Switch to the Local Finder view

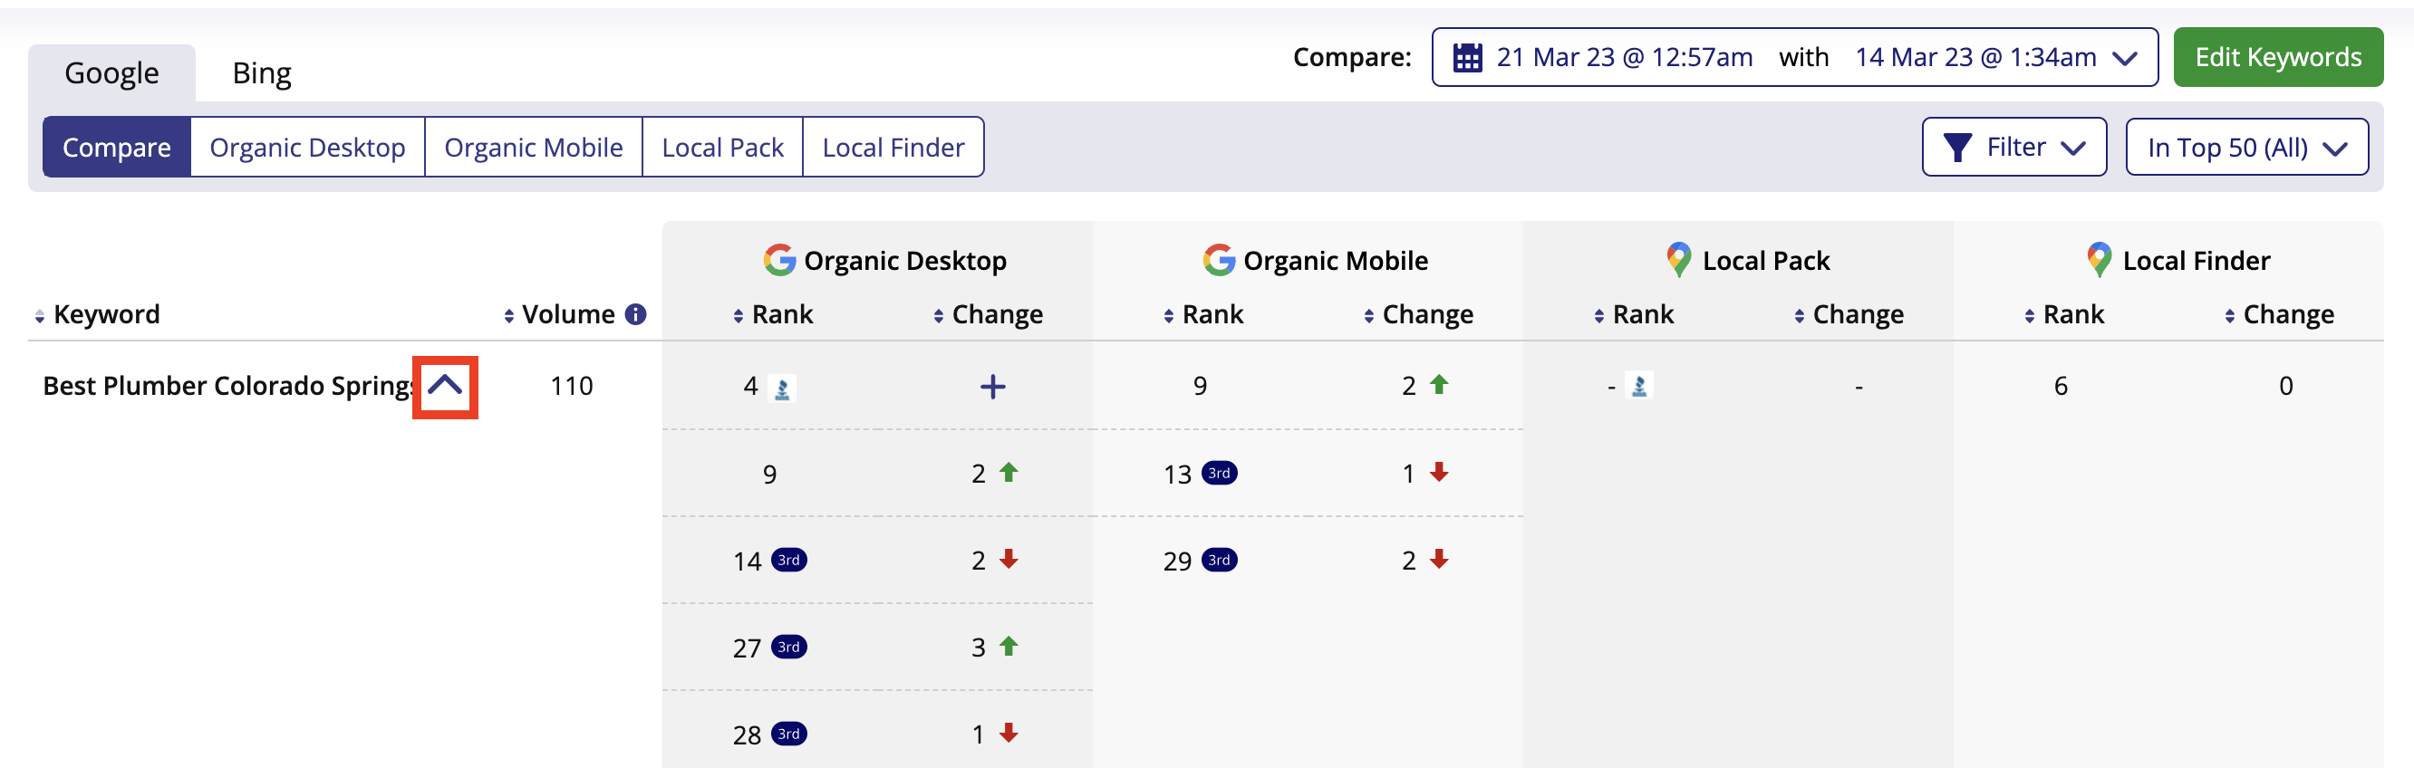893,147
